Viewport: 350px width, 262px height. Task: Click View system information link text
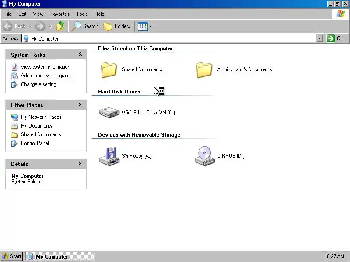(x=45, y=67)
